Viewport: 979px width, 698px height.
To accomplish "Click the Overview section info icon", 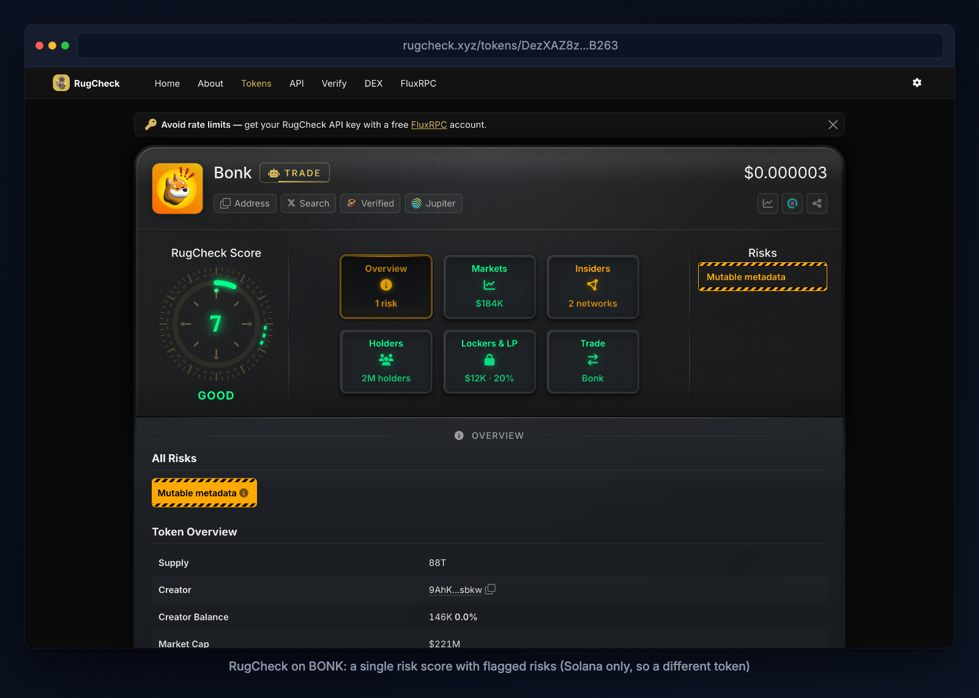I will (459, 435).
